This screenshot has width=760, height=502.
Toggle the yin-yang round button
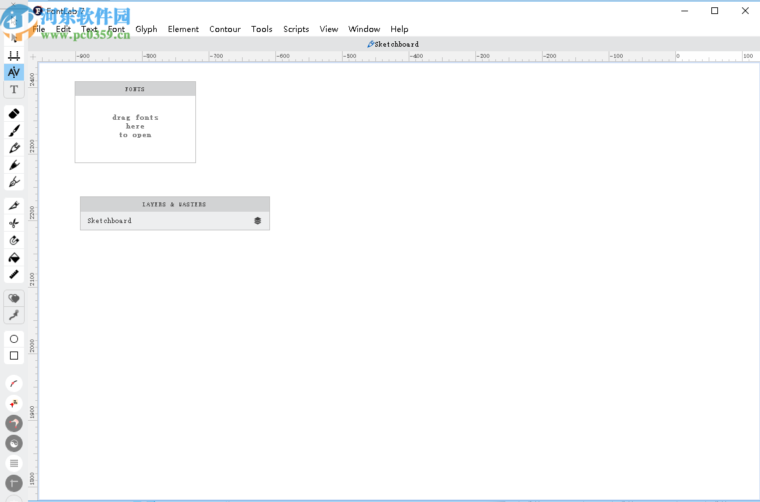(14, 443)
